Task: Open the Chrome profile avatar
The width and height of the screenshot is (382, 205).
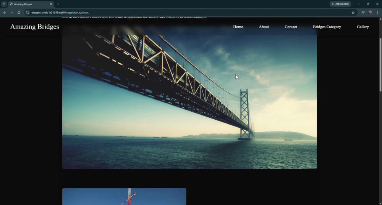Action: tap(370, 13)
